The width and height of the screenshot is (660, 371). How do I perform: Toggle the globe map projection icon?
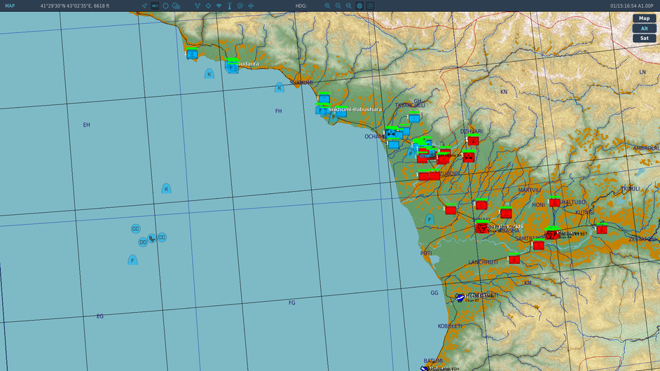coord(359,6)
